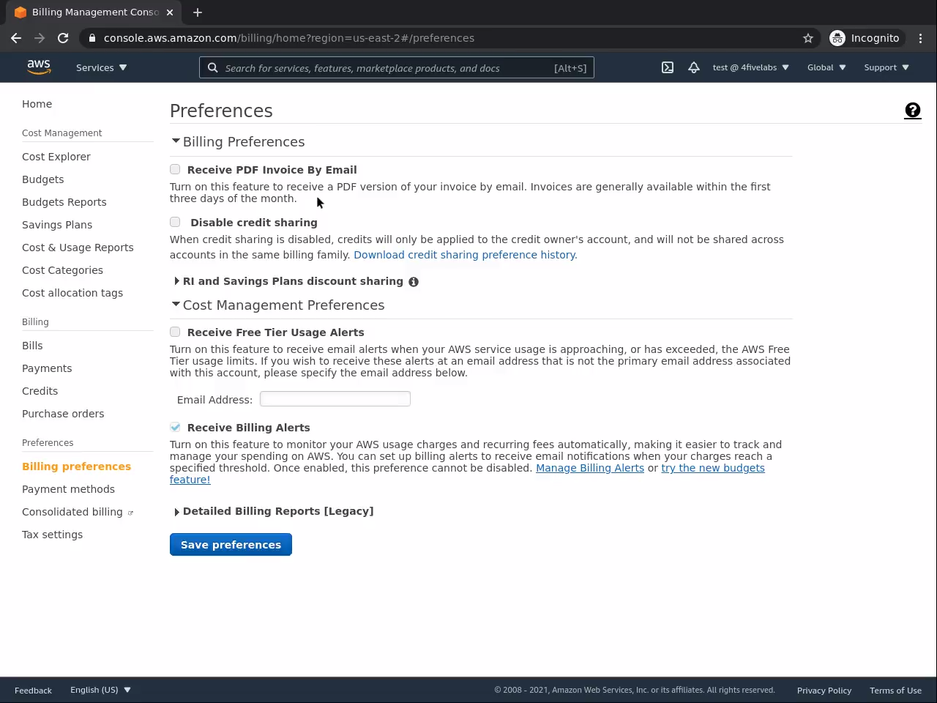Viewport: 937px width, 703px height.
Task: Open the CloudShell terminal icon
Action: [668, 67]
